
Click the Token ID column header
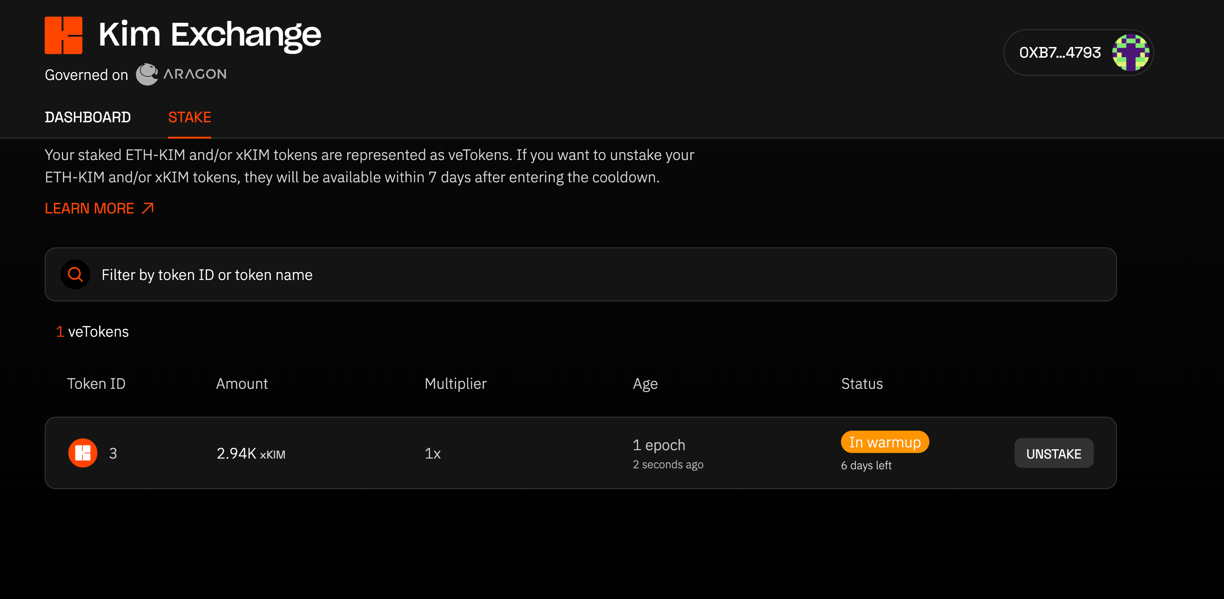(96, 384)
